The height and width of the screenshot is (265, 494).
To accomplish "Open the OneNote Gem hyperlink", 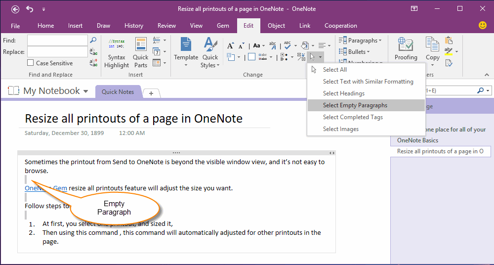I will pos(45,188).
